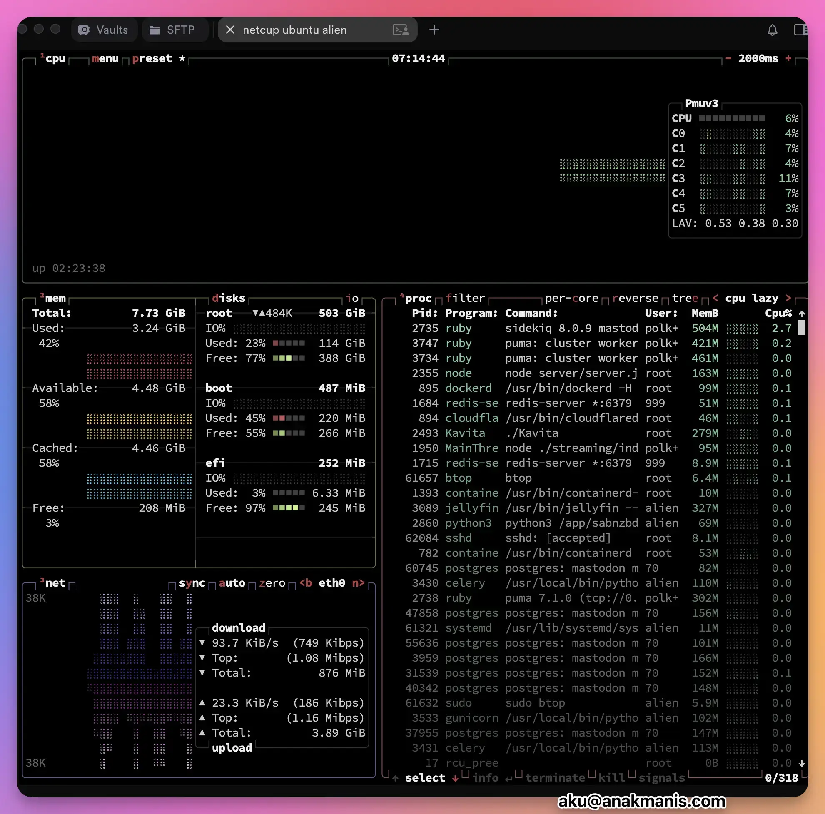Toggle per-core process usage
The image size is (825, 814).
572,298
